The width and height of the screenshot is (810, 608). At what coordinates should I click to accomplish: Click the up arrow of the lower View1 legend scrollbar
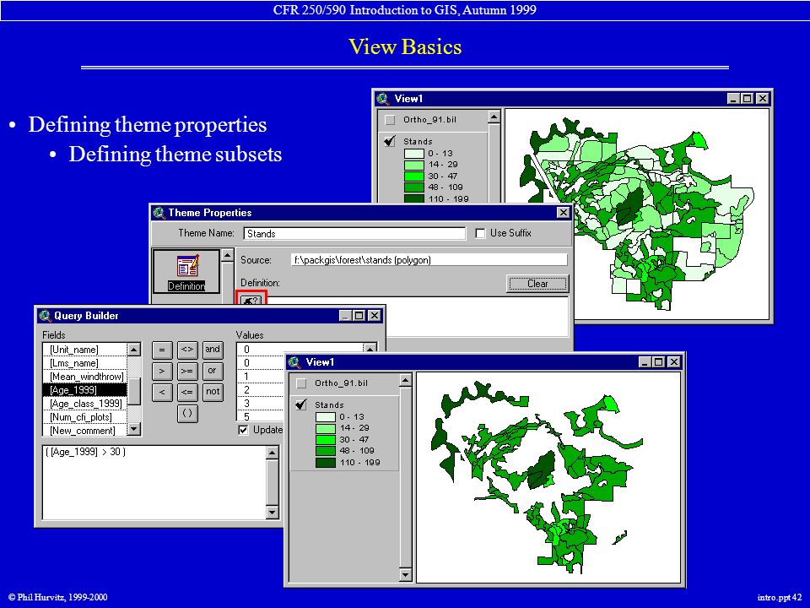(x=405, y=381)
